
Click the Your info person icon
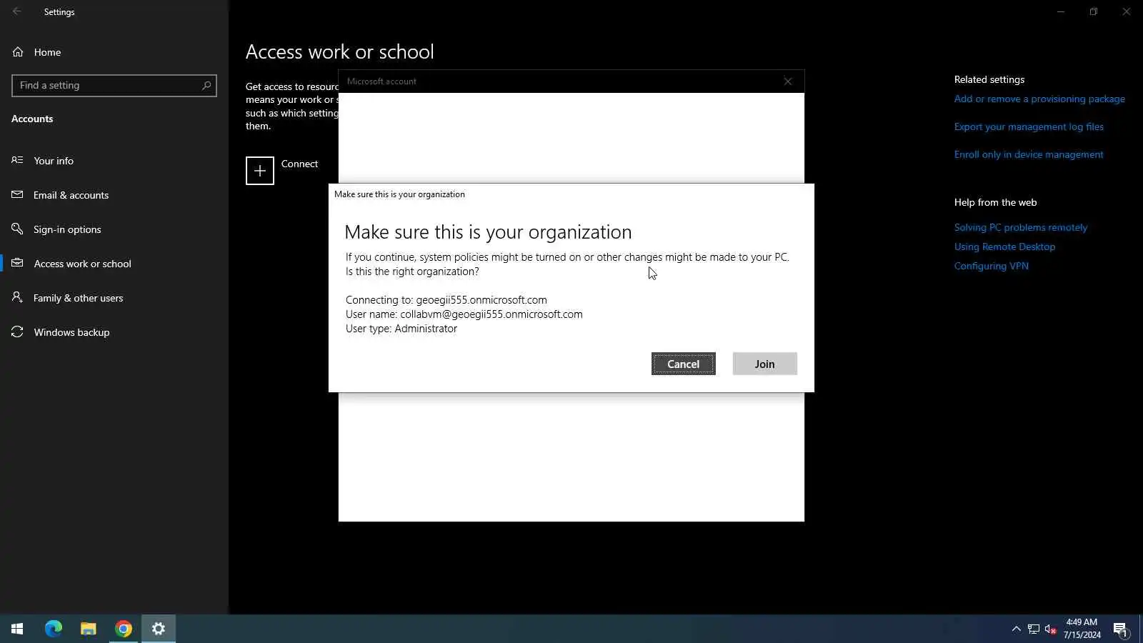point(17,160)
